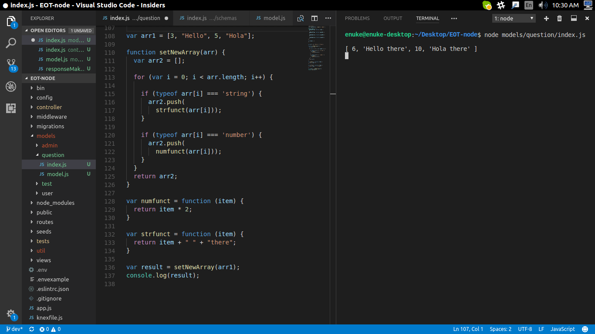Expand the bin folder

(x=59, y=88)
